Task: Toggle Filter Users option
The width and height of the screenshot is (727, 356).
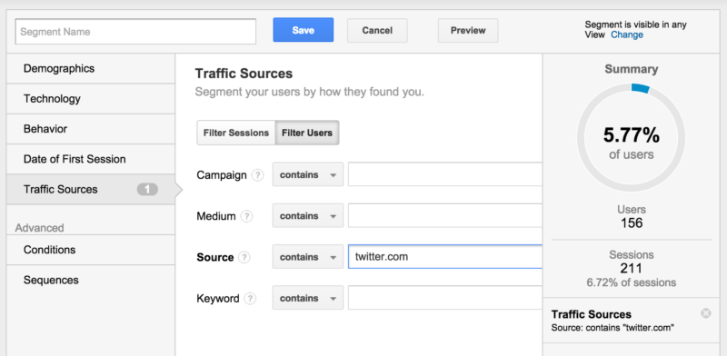Action: (x=307, y=133)
